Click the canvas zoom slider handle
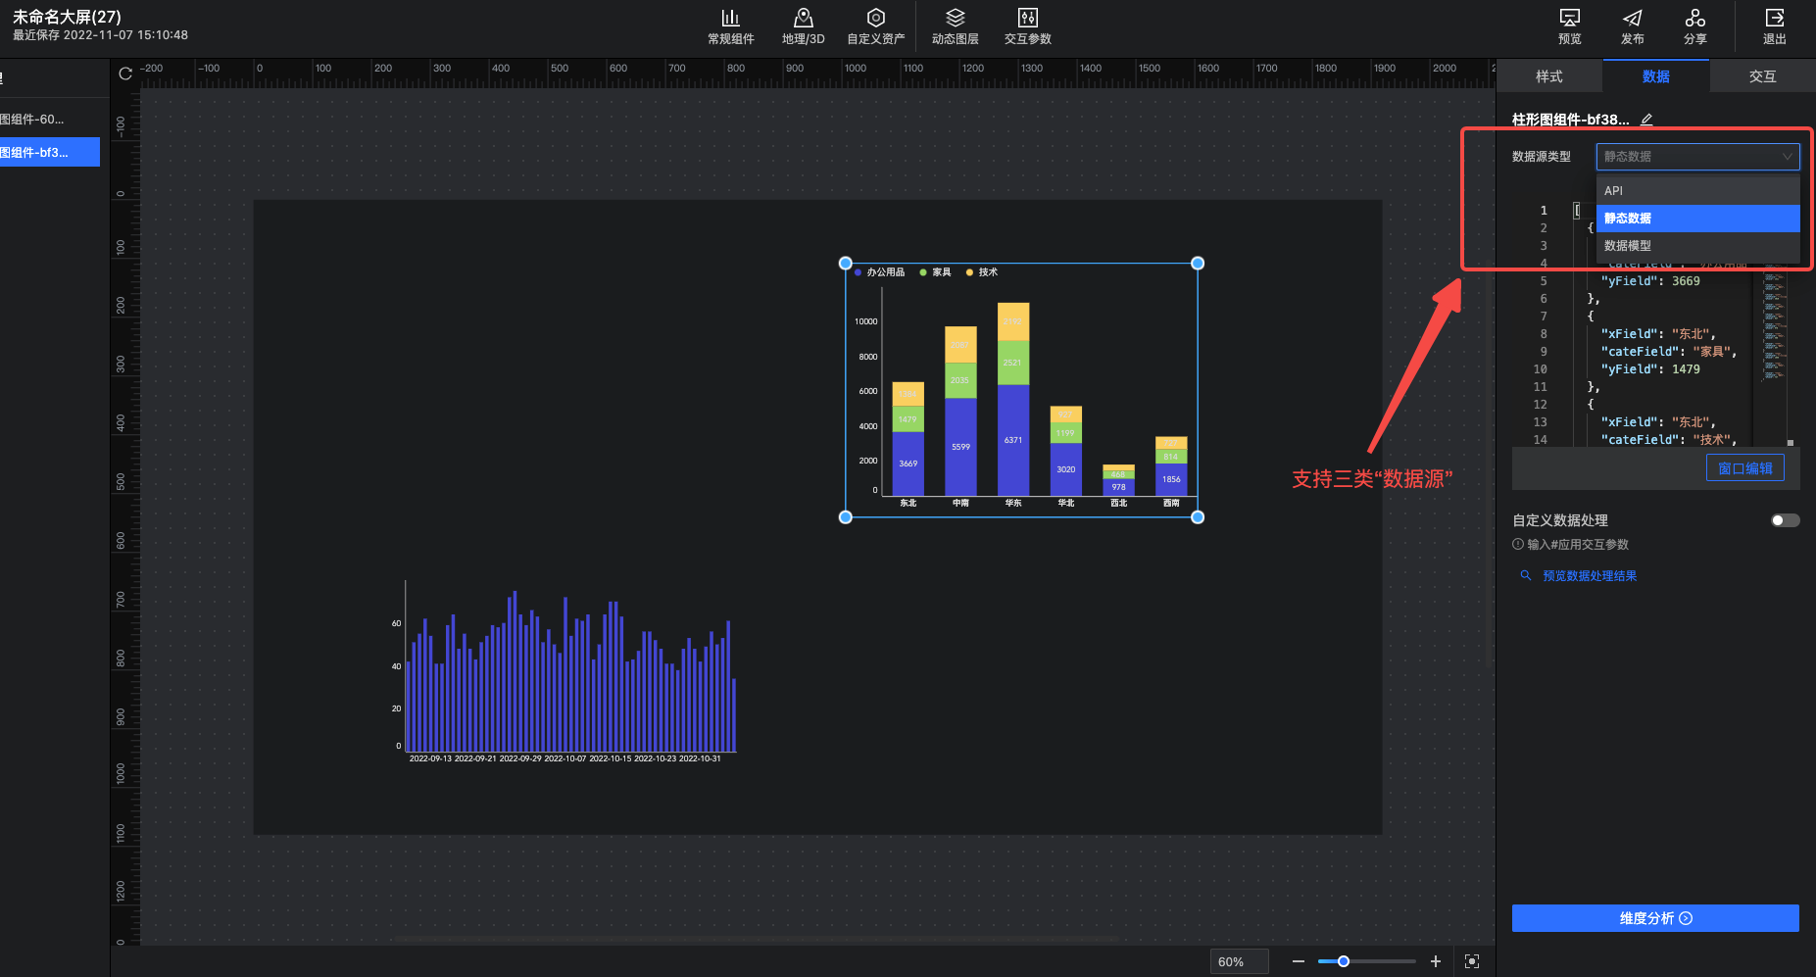 click(1344, 961)
